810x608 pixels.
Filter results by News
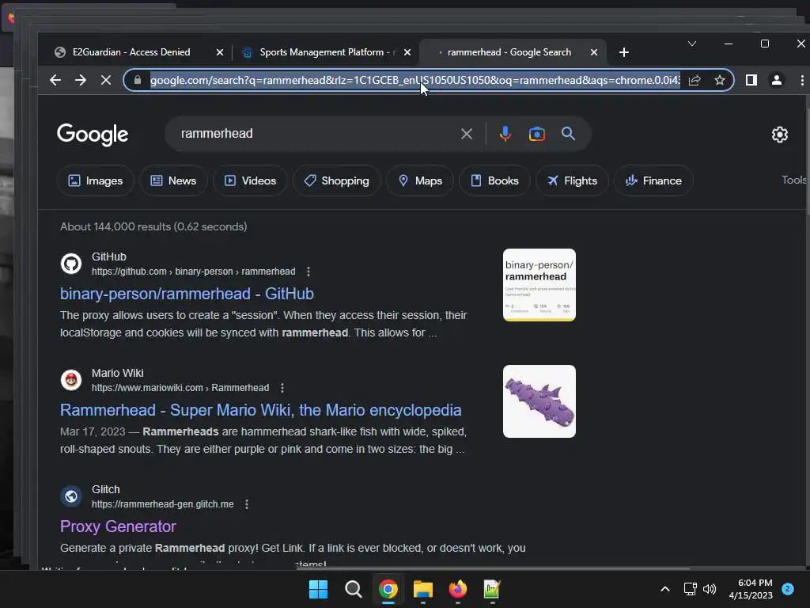point(173,180)
